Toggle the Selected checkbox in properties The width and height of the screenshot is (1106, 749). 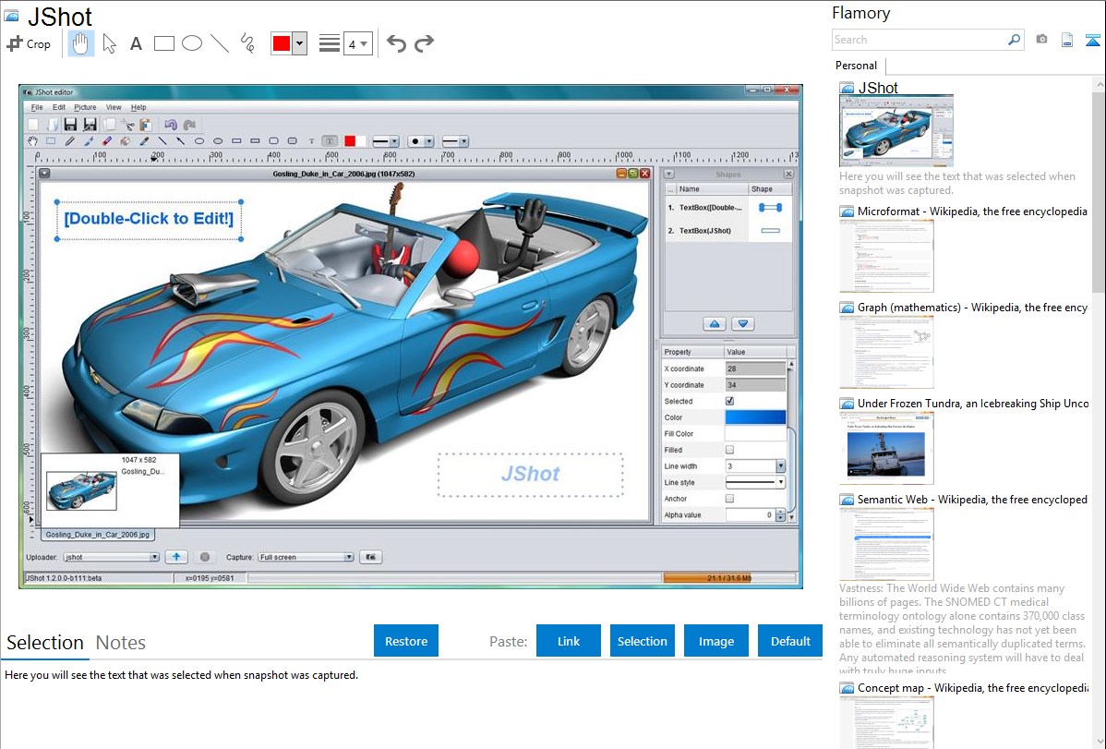click(x=730, y=401)
